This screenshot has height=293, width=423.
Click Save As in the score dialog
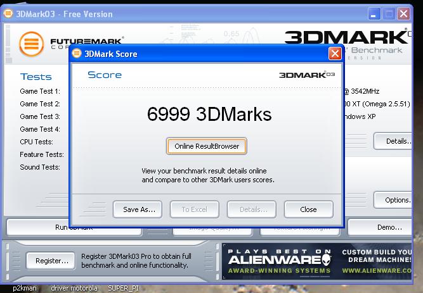(x=138, y=209)
